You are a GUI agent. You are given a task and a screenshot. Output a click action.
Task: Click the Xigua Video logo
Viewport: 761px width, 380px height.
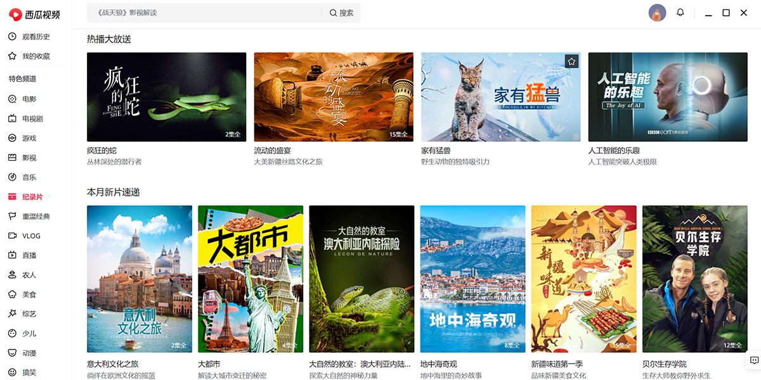click(x=35, y=14)
